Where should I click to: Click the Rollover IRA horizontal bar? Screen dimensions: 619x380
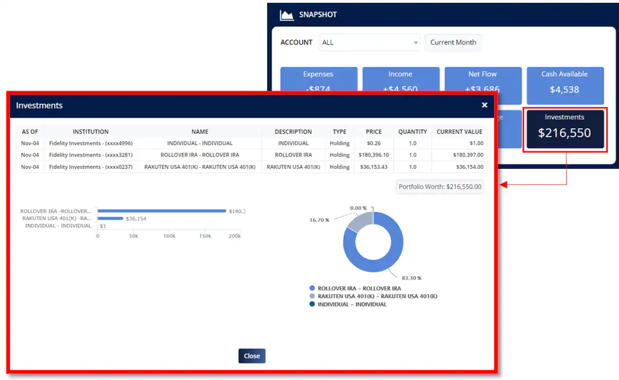point(162,211)
